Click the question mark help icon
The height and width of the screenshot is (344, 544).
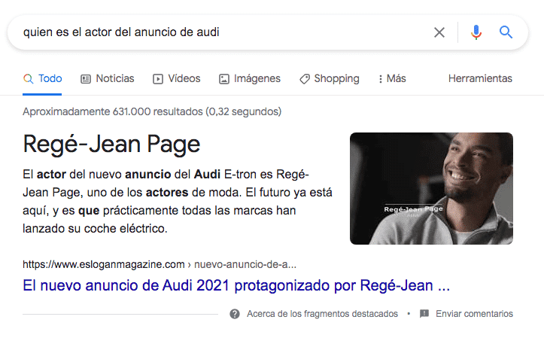pos(235,314)
